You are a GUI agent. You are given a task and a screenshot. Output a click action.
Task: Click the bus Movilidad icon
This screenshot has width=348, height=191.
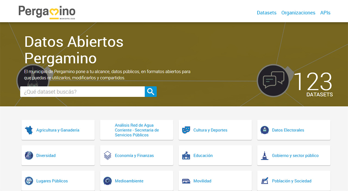pyautogui.click(x=186, y=181)
